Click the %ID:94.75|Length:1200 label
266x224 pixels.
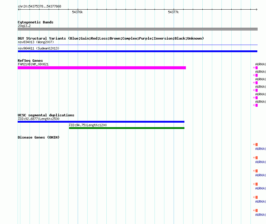pyautogui.click(x=88, y=125)
